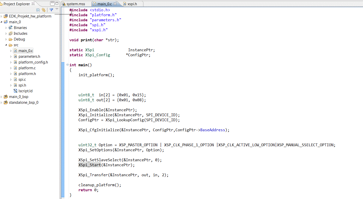Select the main_0 project entry

[15, 22]
